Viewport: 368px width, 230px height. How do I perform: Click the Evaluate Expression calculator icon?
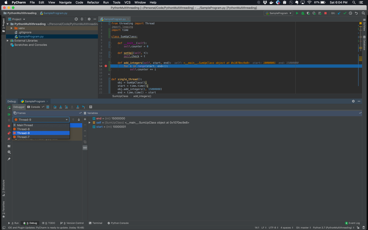pos(91,107)
